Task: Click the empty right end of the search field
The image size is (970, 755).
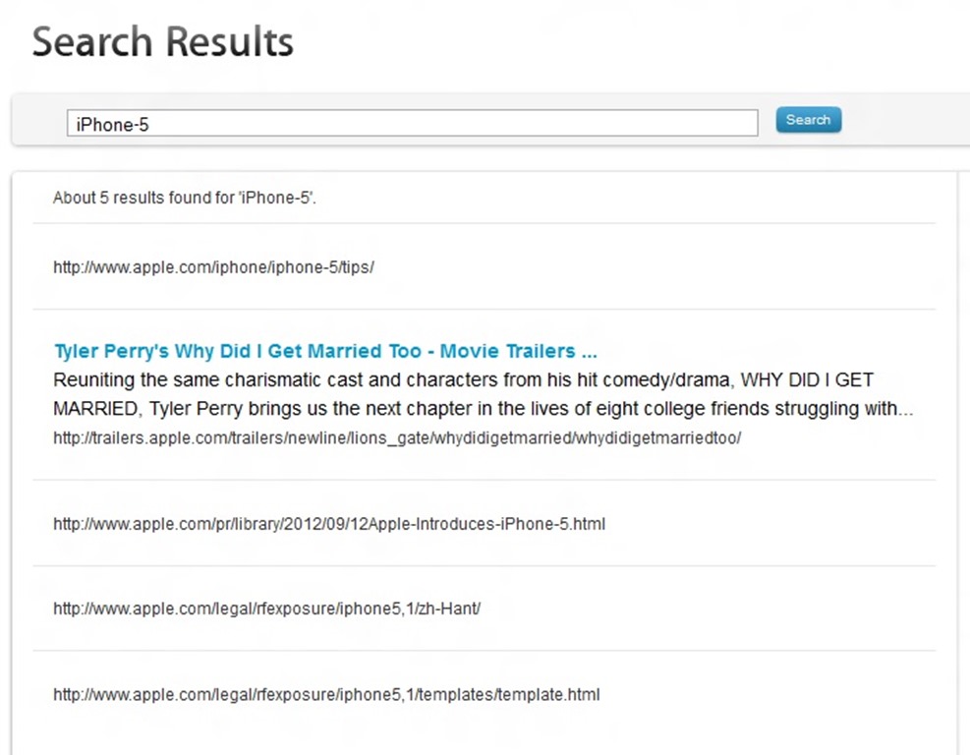Action: [688, 124]
